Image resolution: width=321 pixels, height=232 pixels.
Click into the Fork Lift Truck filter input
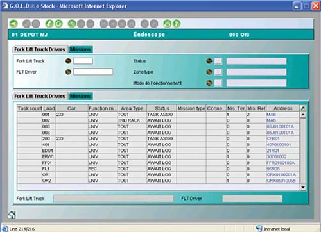pos(83,61)
